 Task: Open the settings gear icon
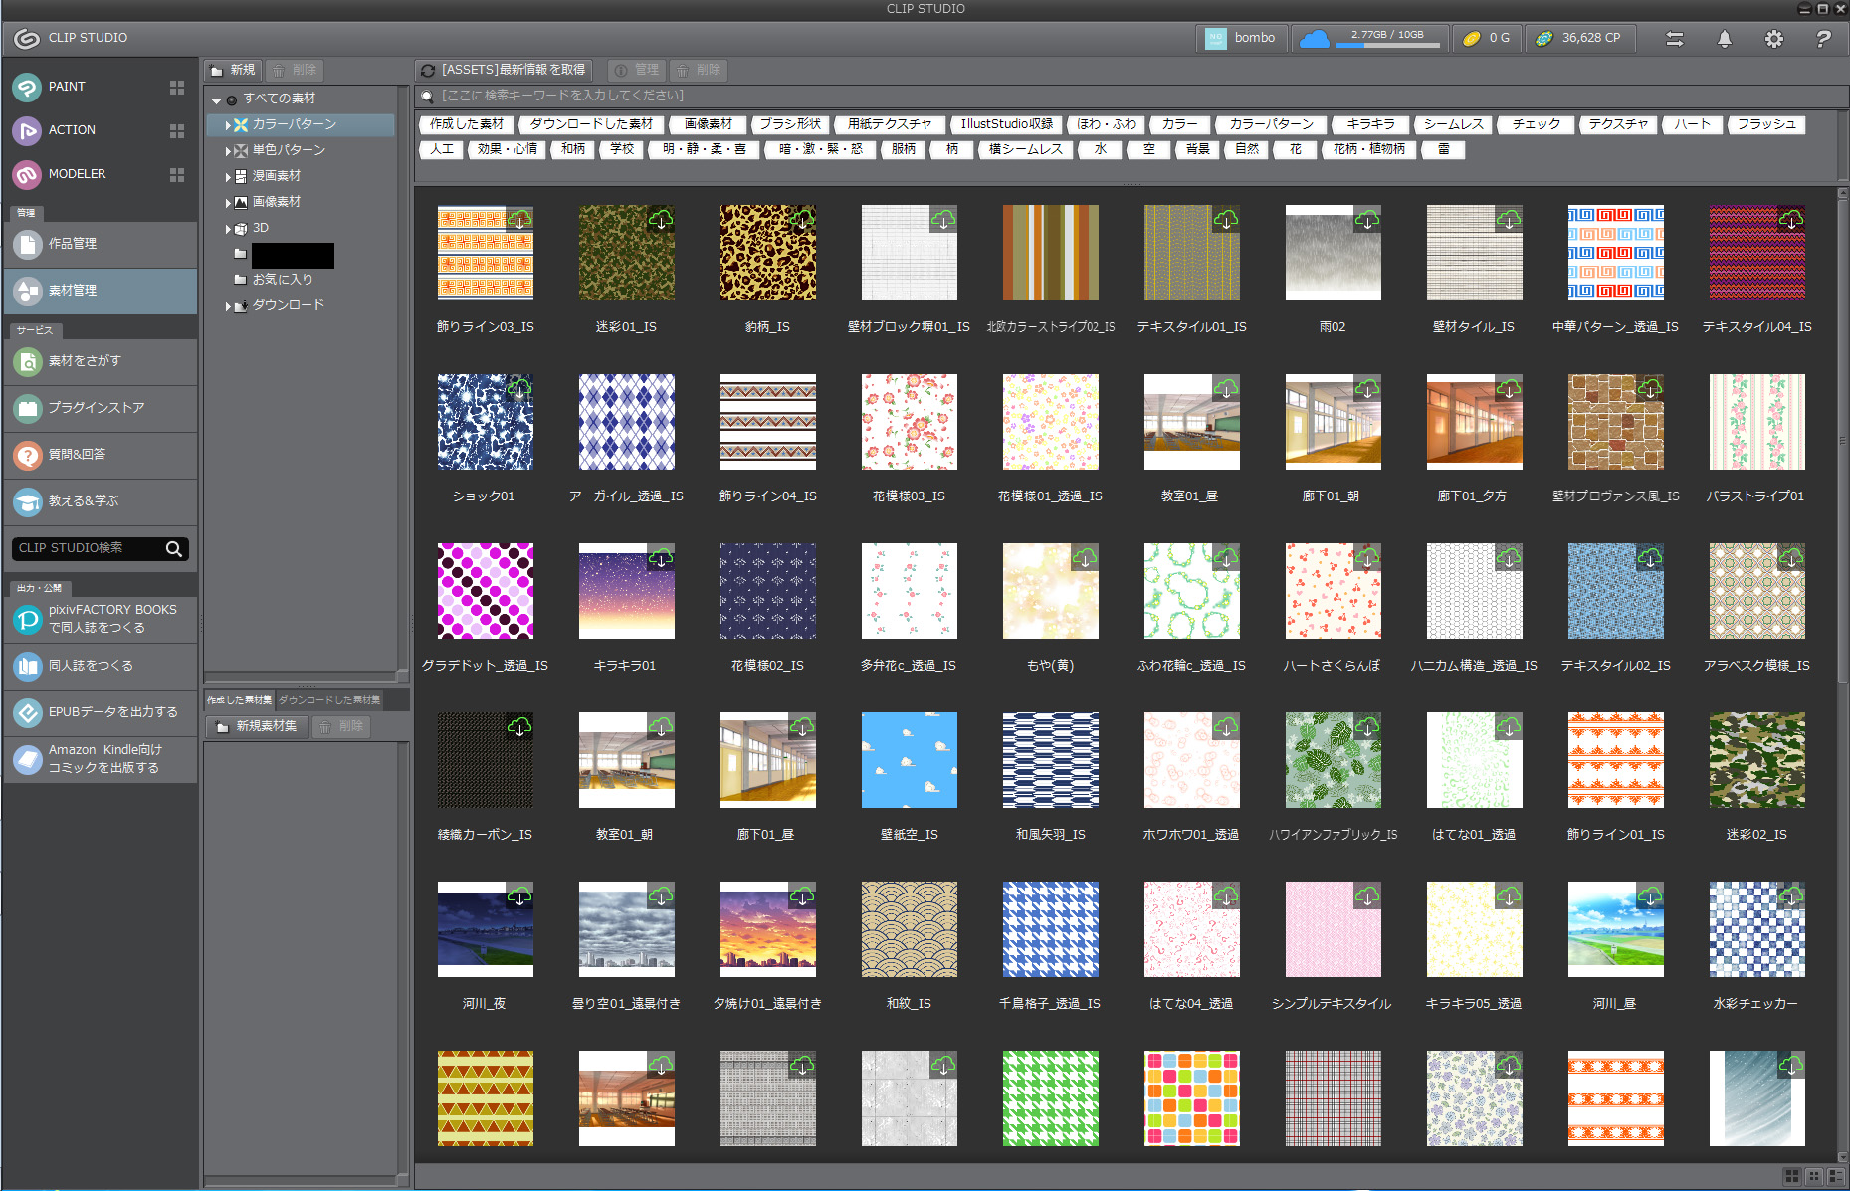[x=1773, y=39]
